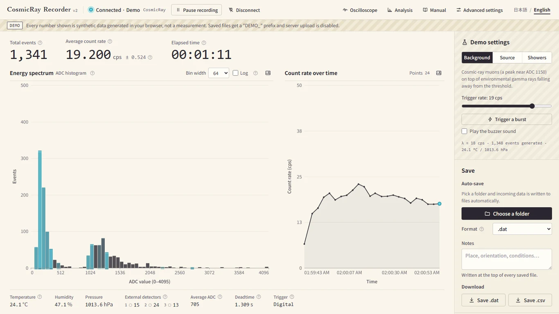
Task: Click the DEMO badge in the banner
Action: pos(15,25)
